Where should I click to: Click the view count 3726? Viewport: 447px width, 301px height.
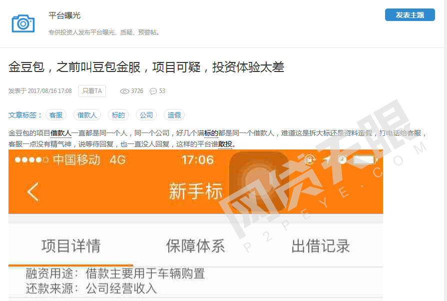pyautogui.click(x=137, y=91)
